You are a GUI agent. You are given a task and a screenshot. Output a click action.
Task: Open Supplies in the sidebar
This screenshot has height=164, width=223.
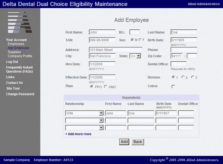pyautogui.click(x=14, y=52)
